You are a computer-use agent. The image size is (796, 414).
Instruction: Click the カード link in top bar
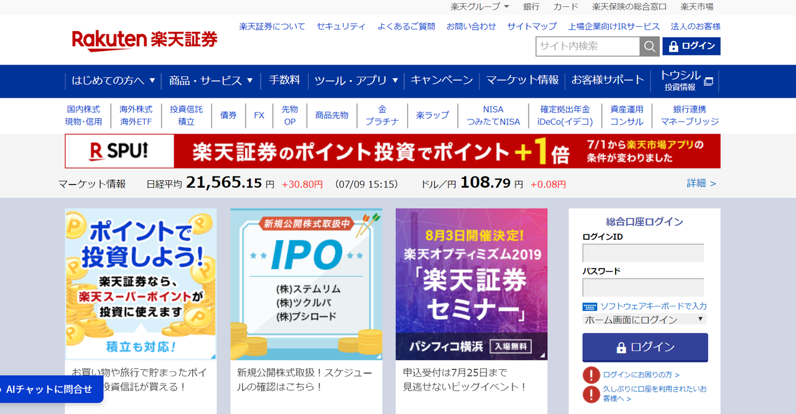566,7
